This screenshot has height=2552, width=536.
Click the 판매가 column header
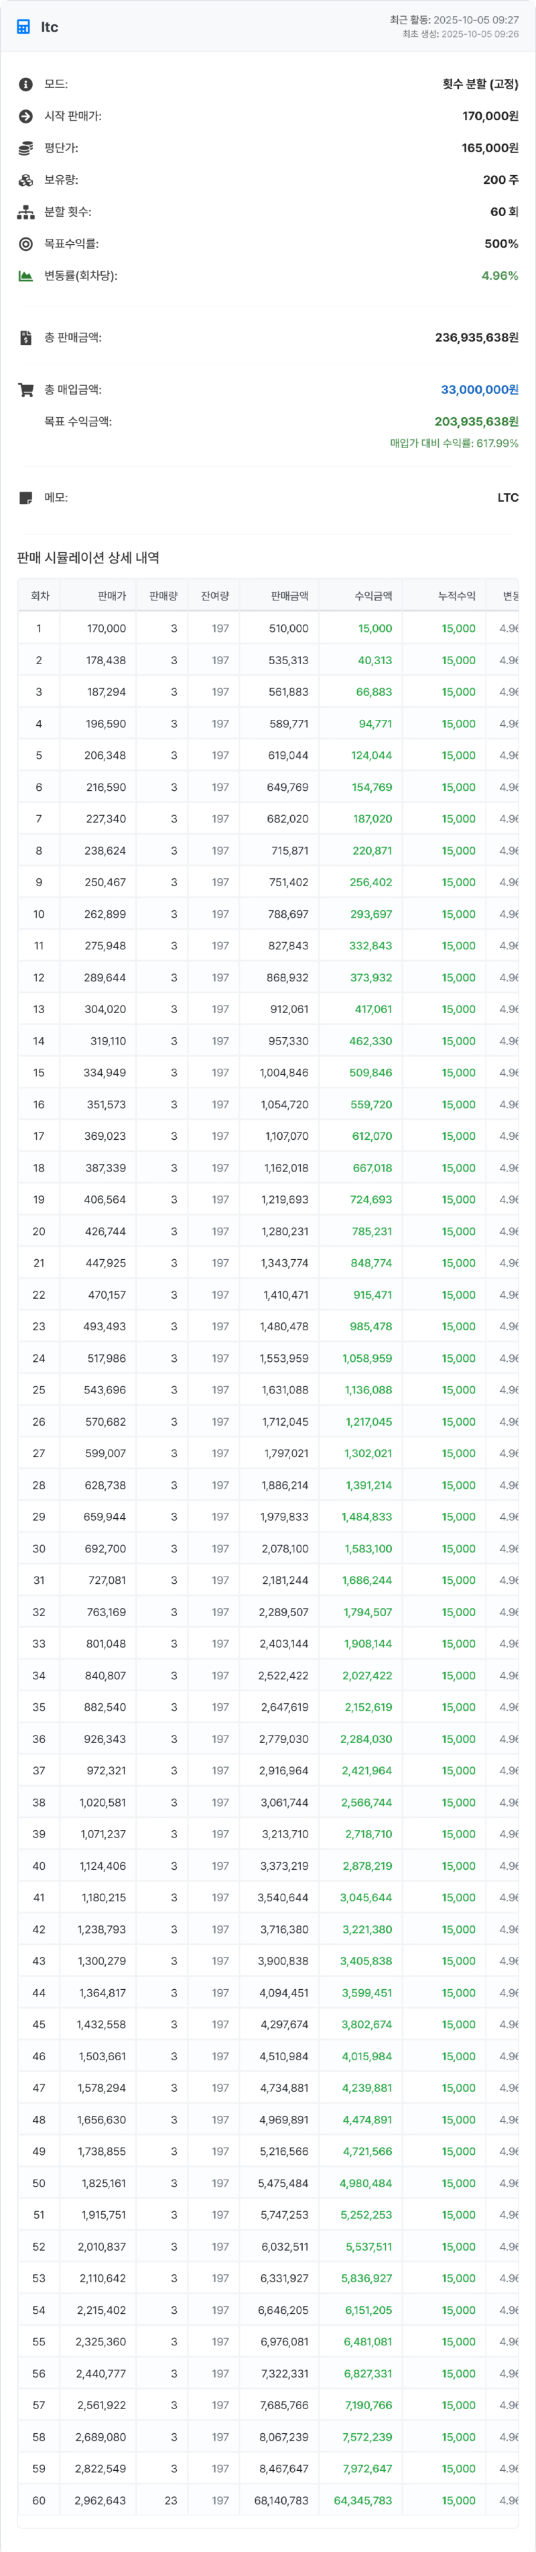pyautogui.click(x=112, y=596)
